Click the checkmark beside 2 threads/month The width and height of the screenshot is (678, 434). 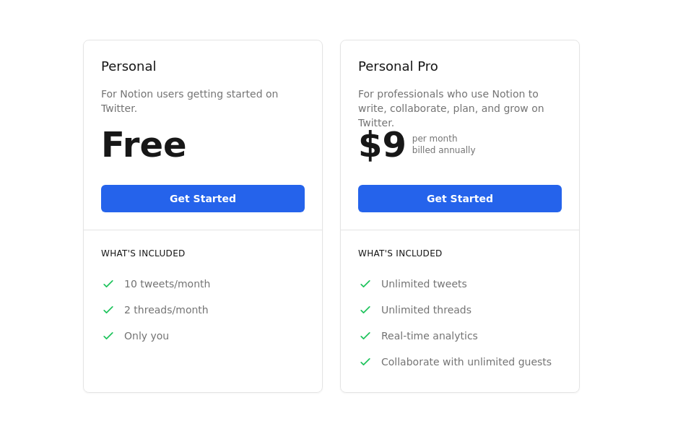108,310
